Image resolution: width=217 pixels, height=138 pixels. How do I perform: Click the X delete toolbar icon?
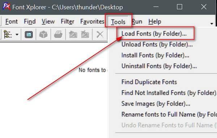(100, 34)
